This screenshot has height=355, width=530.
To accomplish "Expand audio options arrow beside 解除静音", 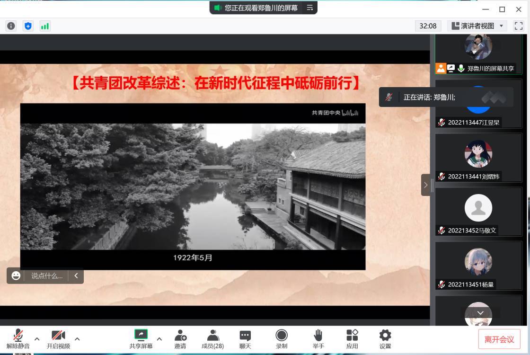I will (x=37, y=339).
